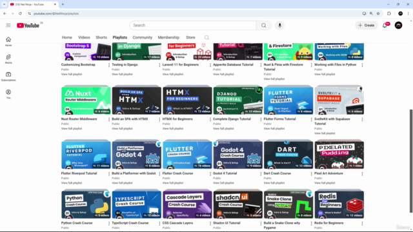Switch to the Membership channel tab

point(168,37)
